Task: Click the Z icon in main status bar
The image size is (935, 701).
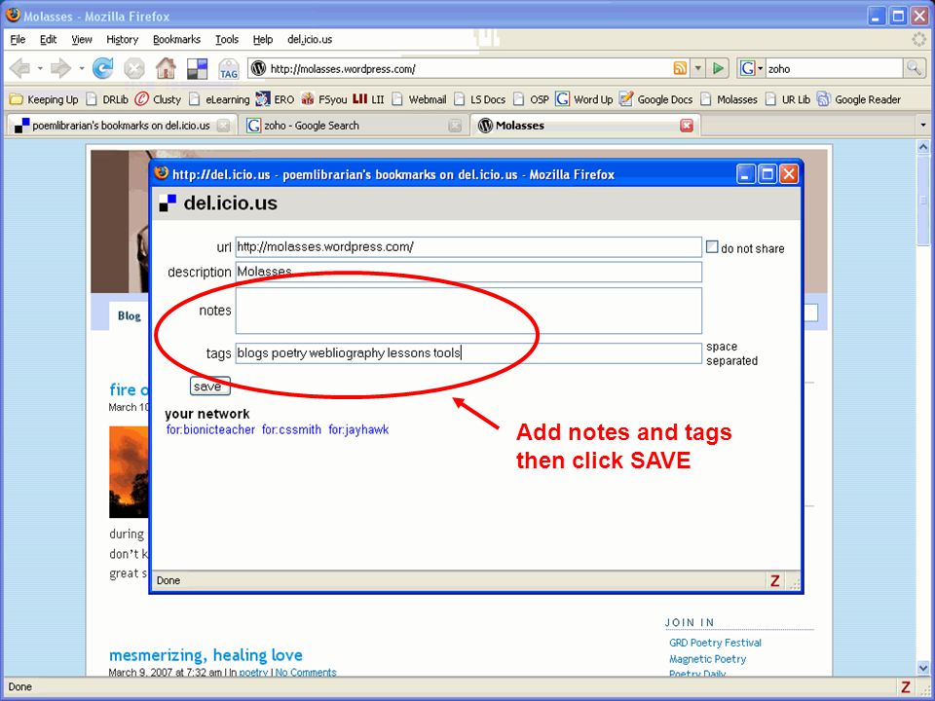Action: pos(906,687)
